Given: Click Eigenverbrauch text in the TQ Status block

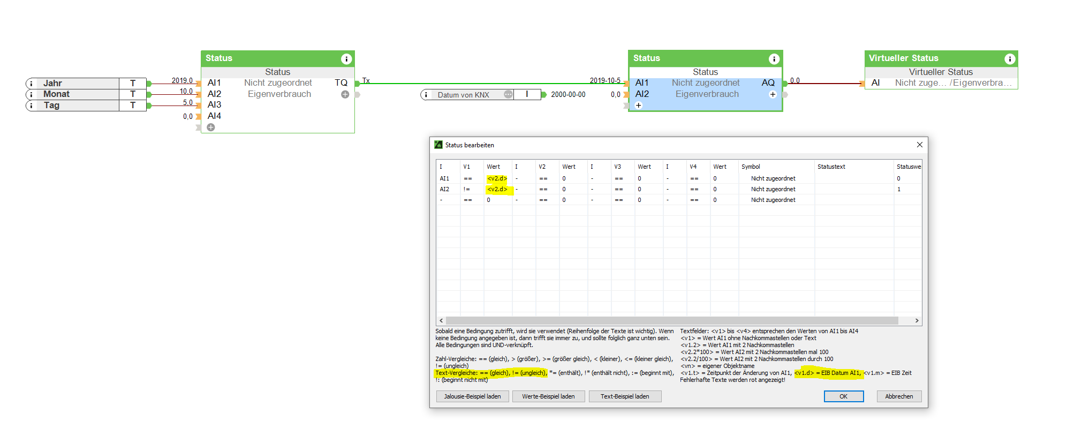Looking at the screenshot, I should click(x=279, y=94).
